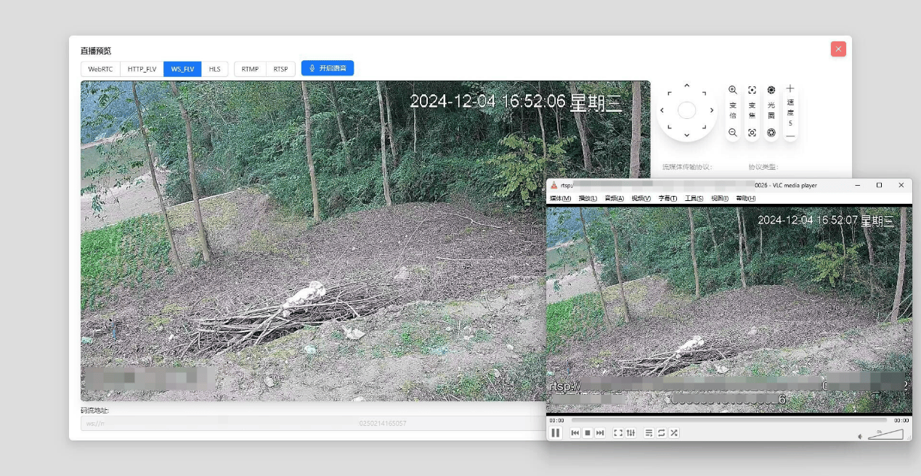This screenshot has width=921, height=476.
Task: Mute audio via the VLC speaker icon
Action: pos(859,435)
